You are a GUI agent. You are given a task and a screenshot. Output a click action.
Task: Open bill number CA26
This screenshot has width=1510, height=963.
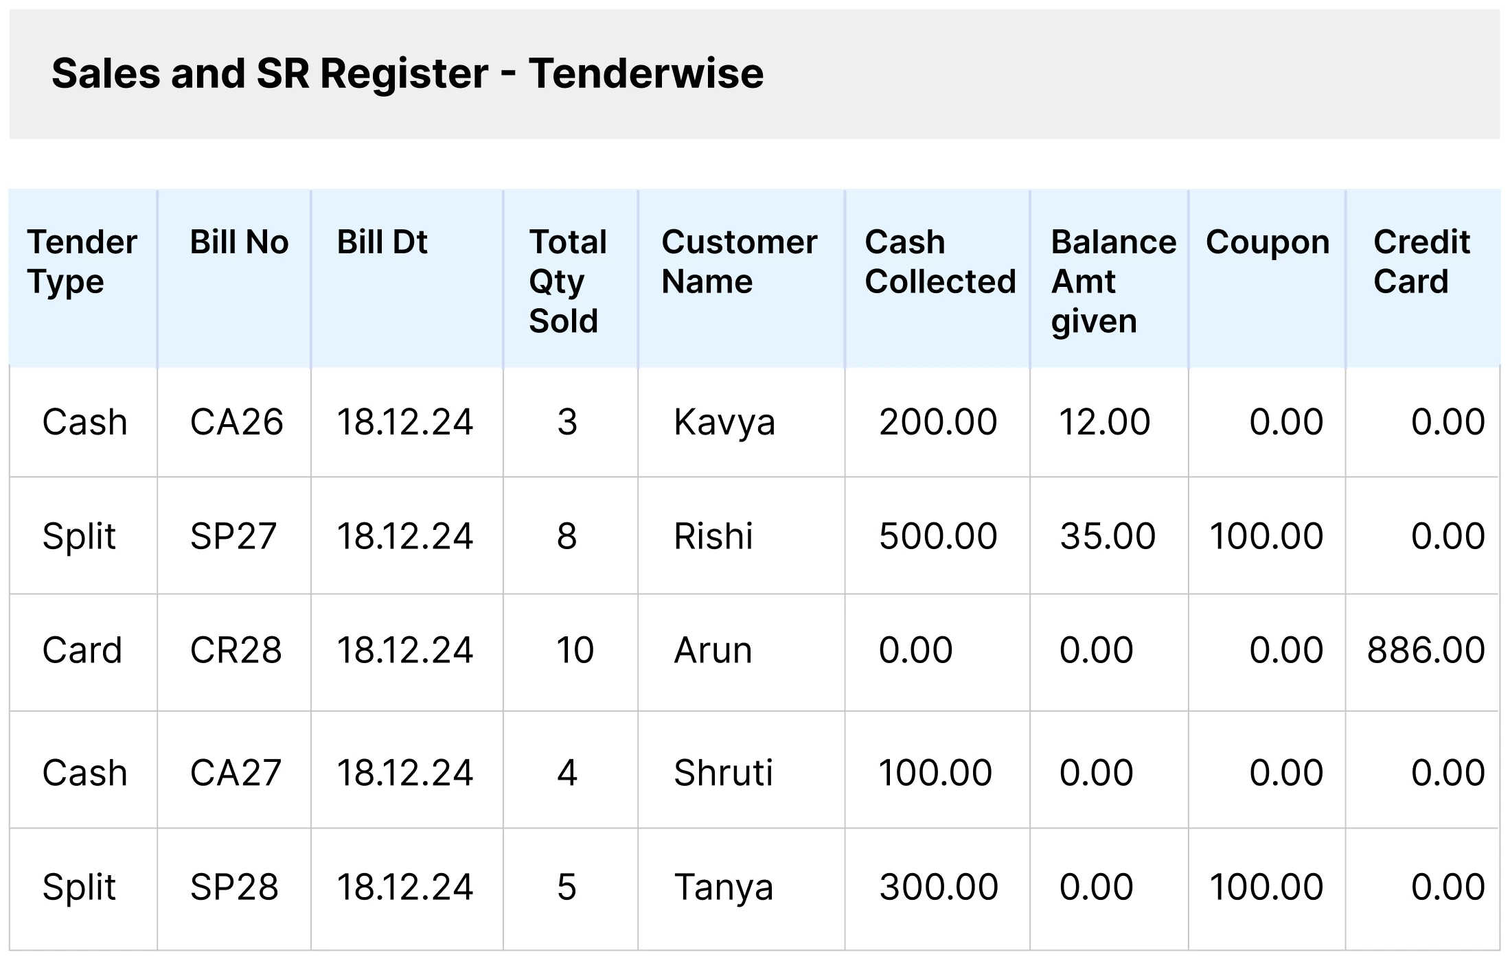pos(236,422)
